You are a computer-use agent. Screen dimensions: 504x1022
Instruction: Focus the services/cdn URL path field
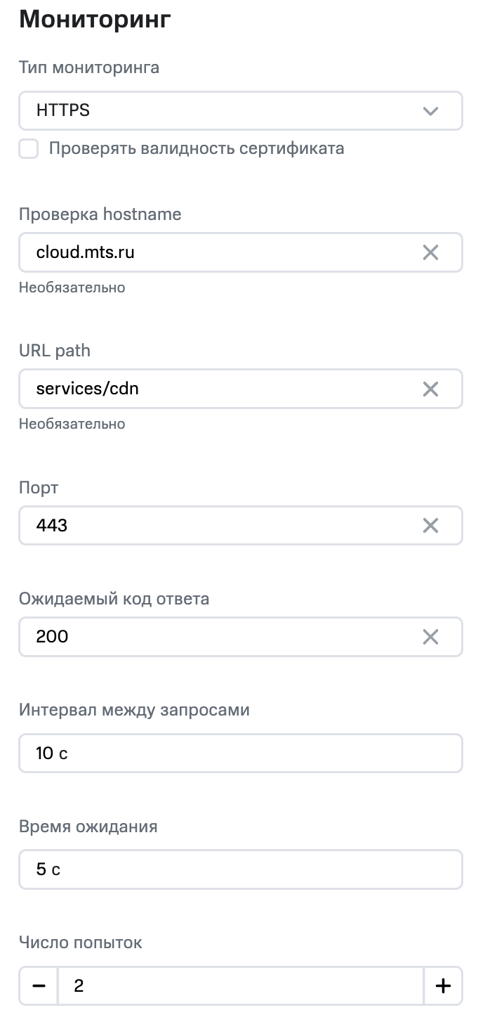tap(211, 389)
